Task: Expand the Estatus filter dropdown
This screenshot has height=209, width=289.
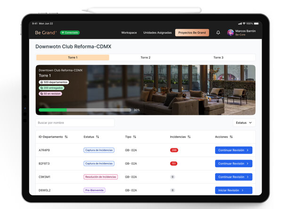Action: (x=244, y=123)
